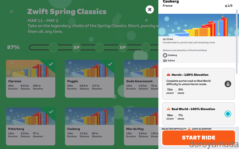Click the orange Real World mountain icon
The height and width of the screenshot is (149, 239).
click(168, 109)
